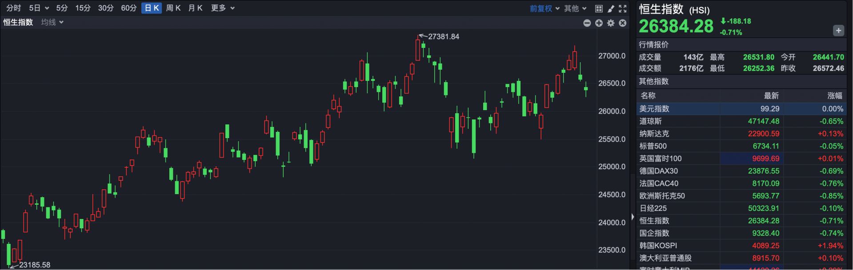This screenshot has height=270, width=853.
Task: Select the drawing brush tool
Action: point(611,8)
